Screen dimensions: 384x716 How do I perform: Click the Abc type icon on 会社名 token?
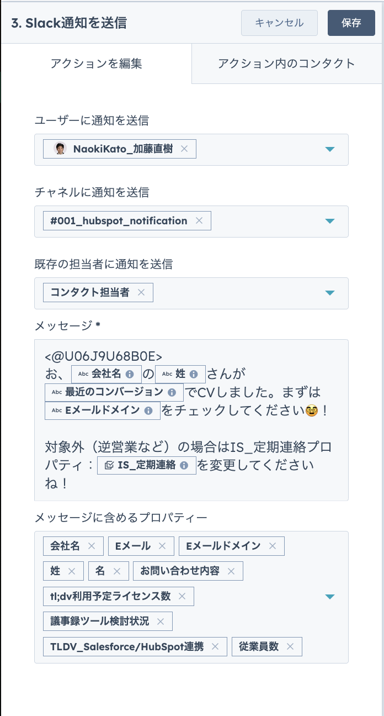pos(83,373)
